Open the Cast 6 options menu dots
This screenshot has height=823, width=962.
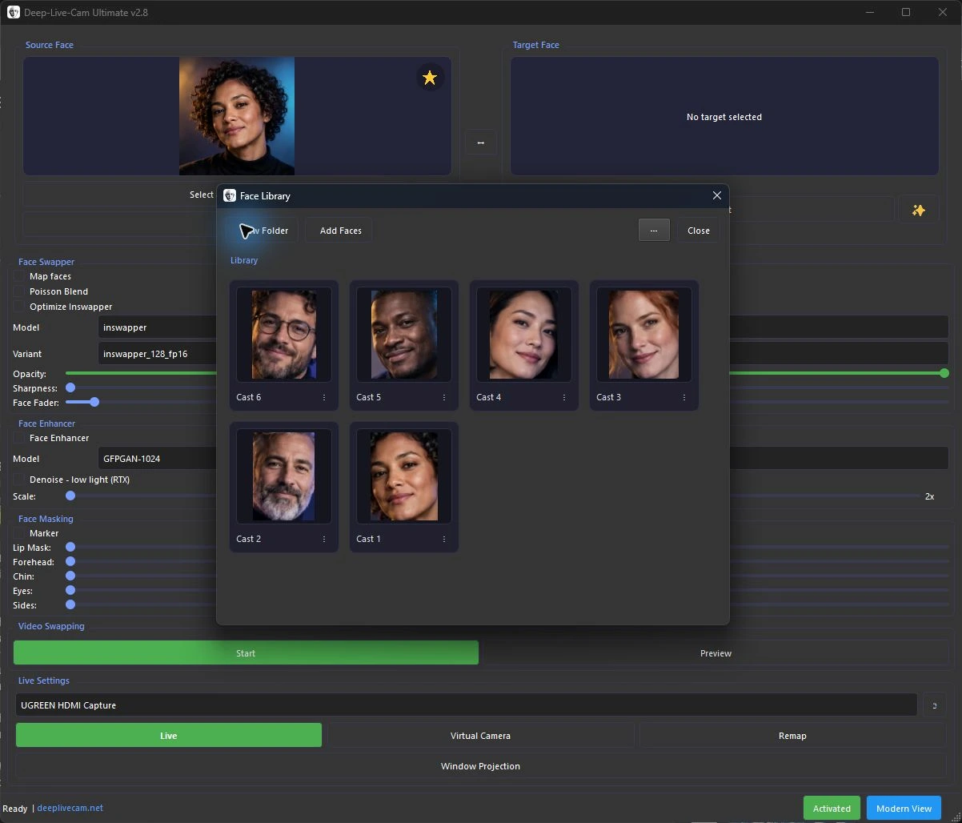(324, 397)
